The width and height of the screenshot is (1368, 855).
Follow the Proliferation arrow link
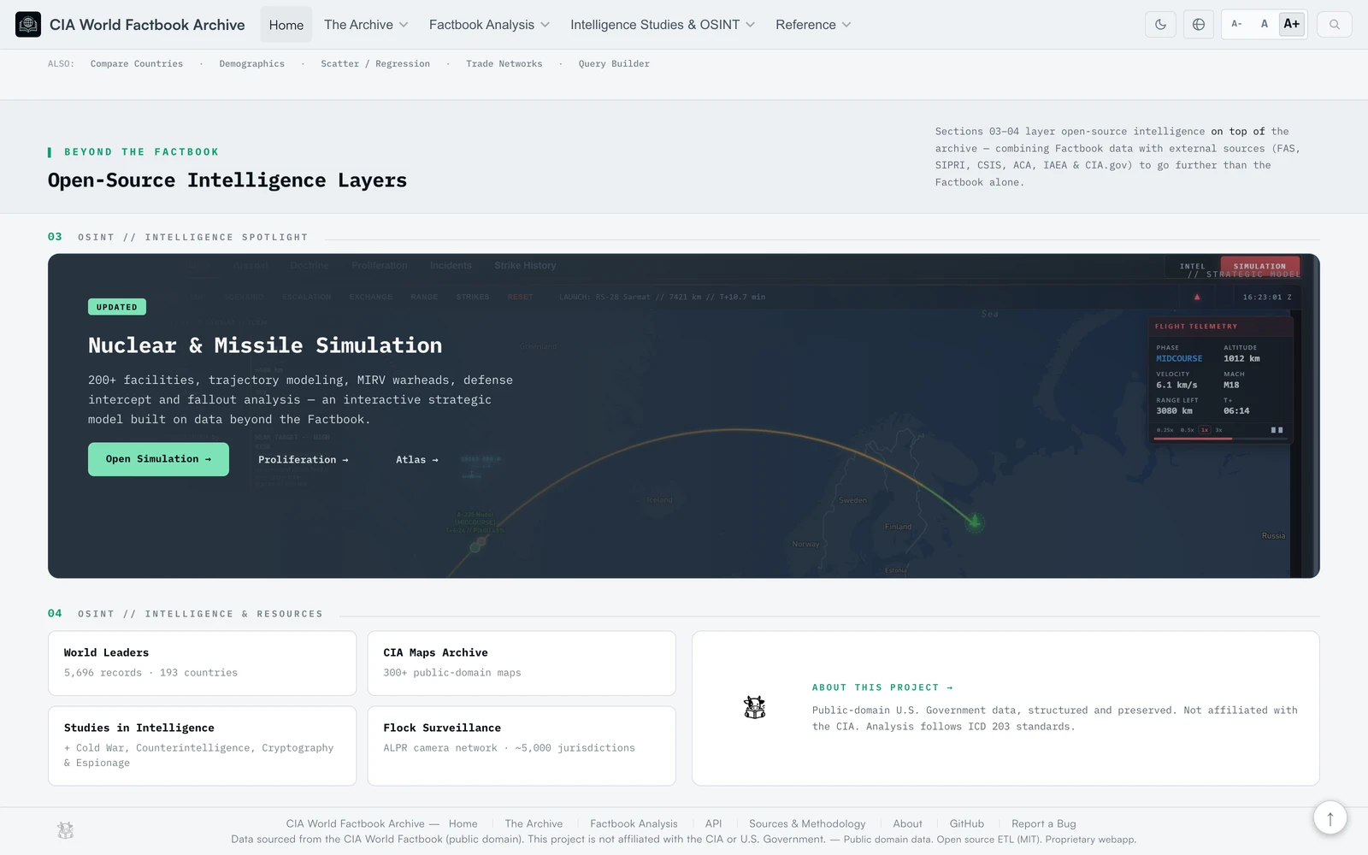[304, 460]
